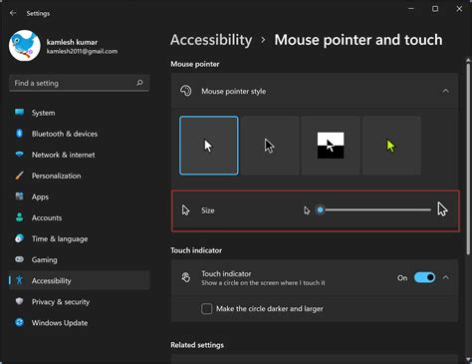
Task: Click the Accessibility figure icon
Action: tap(19, 280)
